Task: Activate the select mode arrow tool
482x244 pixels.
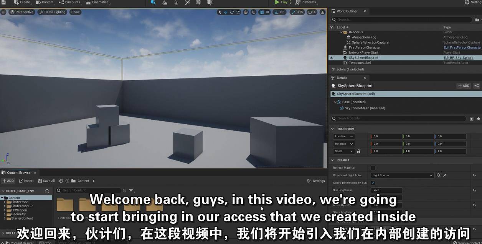Action: 220,12
